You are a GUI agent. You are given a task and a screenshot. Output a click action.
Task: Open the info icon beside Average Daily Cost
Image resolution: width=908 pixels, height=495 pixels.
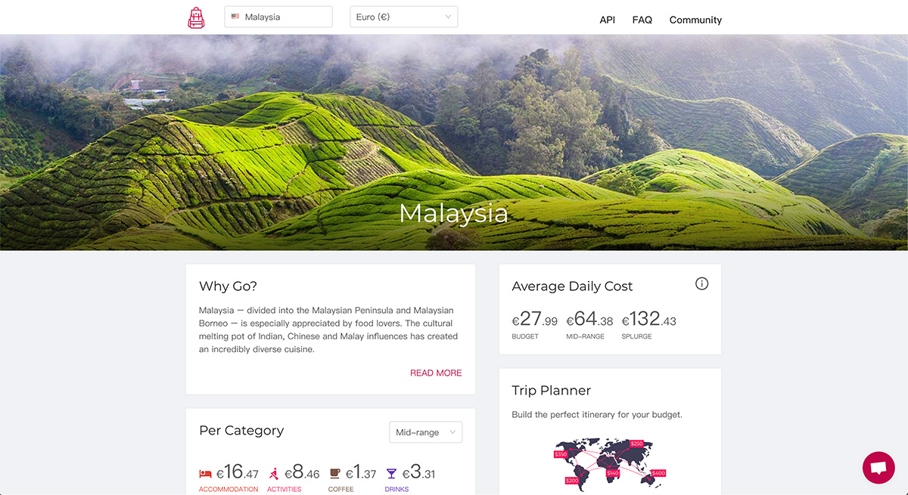point(701,284)
